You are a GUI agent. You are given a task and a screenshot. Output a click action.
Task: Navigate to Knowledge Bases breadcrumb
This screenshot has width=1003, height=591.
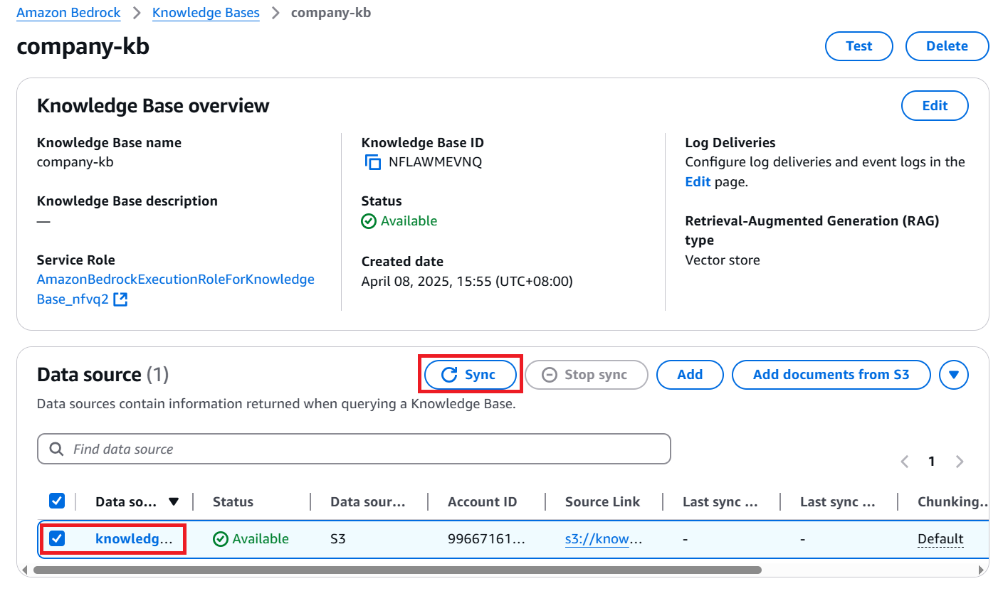206,13
